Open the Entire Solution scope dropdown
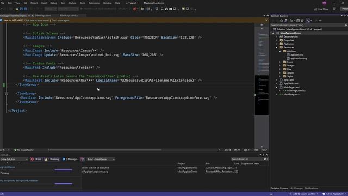Image resolution: width=348 pixels, height=196 pixels. coord(14,159)
